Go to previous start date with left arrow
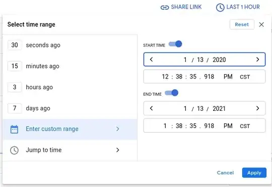The height and width of the screenshot is (187, 272). click(x=151, y=59)
